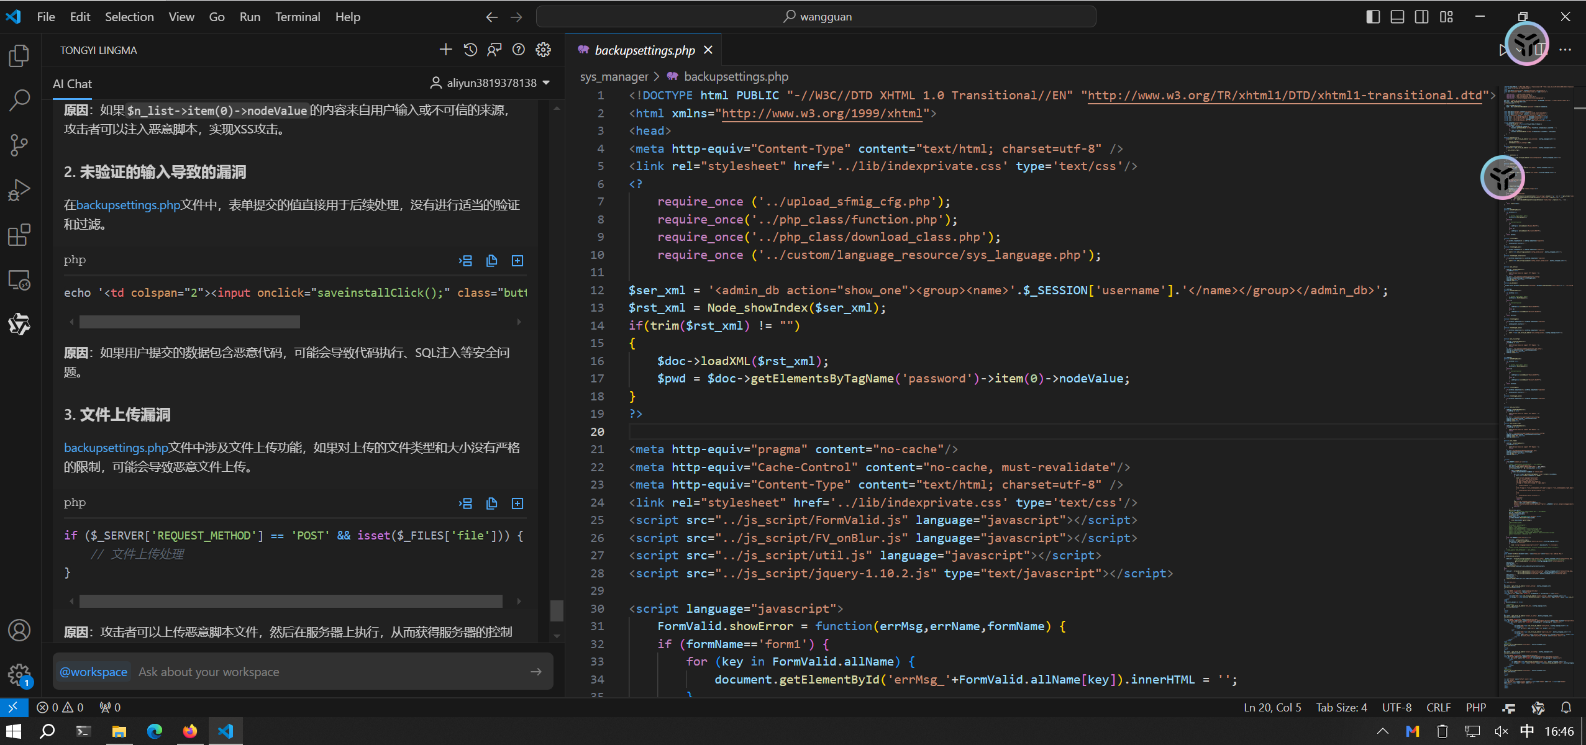Open Windows Start menu

(x=14, y=731)
